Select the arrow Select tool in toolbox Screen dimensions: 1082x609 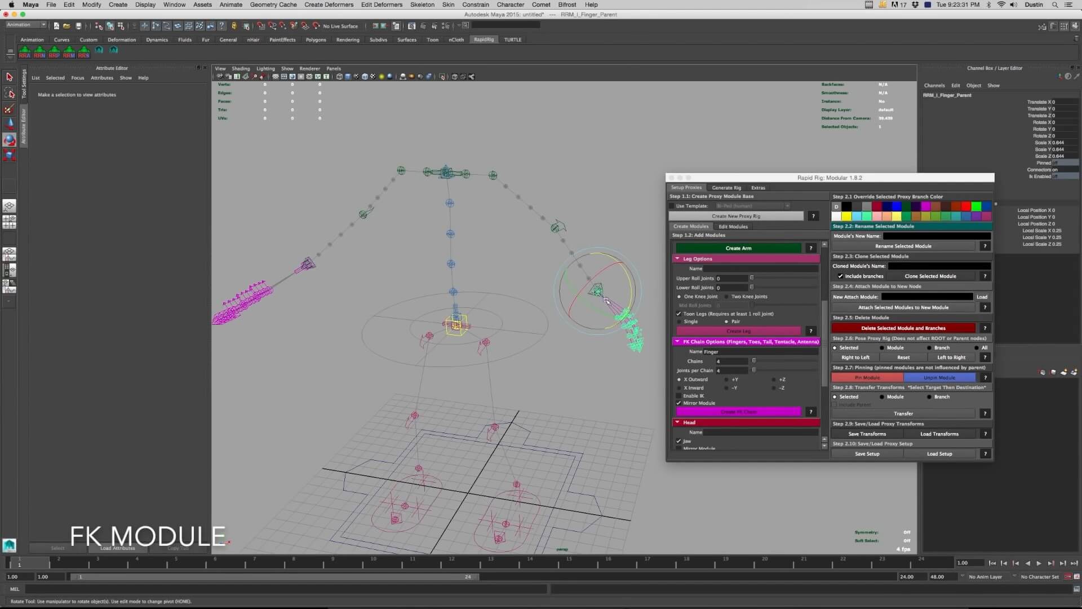tap(9, 77)
